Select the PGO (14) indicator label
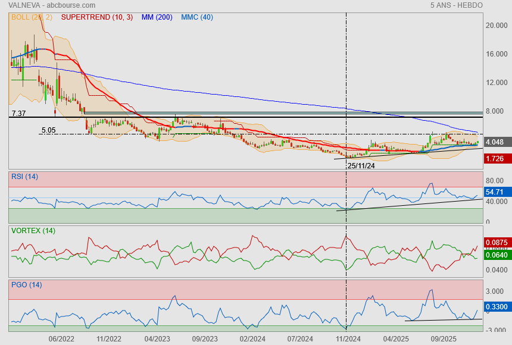 pos(26,284)
